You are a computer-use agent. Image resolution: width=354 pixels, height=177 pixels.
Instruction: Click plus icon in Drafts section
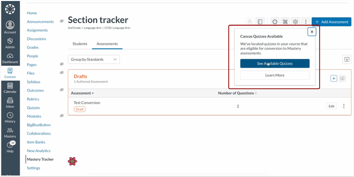pos(333,78)
